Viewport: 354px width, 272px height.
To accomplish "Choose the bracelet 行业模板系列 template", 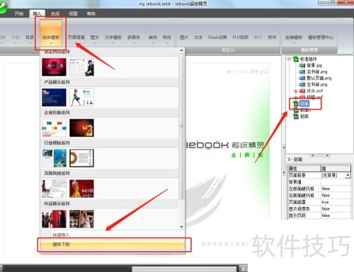I will tap(81, 158).
